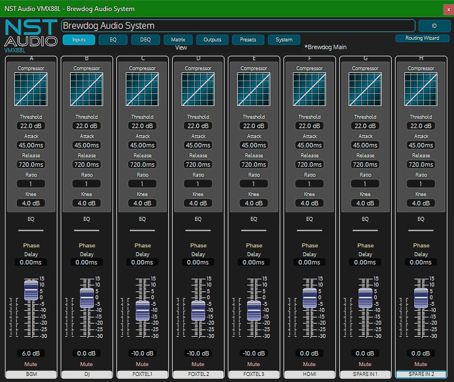Open the Presets tab

click(248, 40)
